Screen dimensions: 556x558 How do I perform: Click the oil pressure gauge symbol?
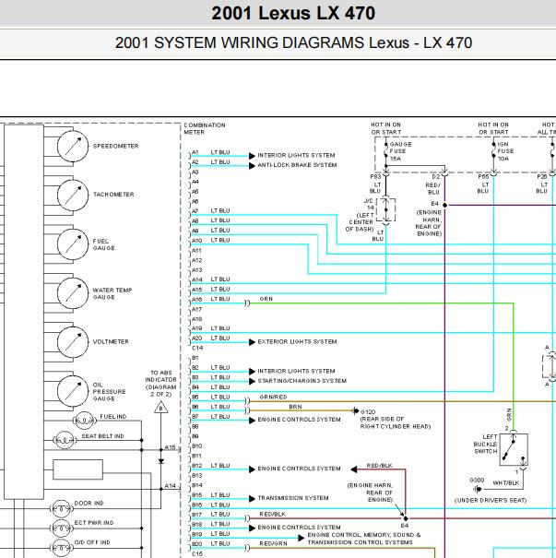(x=73, y=391)
